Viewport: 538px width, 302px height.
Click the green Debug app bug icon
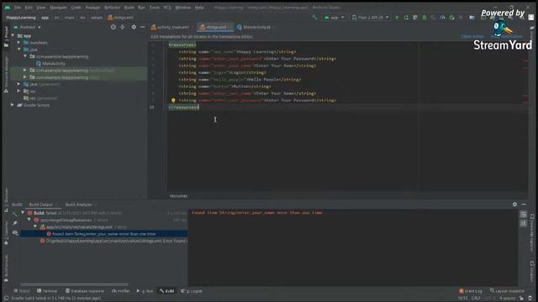tap(425, 17)
